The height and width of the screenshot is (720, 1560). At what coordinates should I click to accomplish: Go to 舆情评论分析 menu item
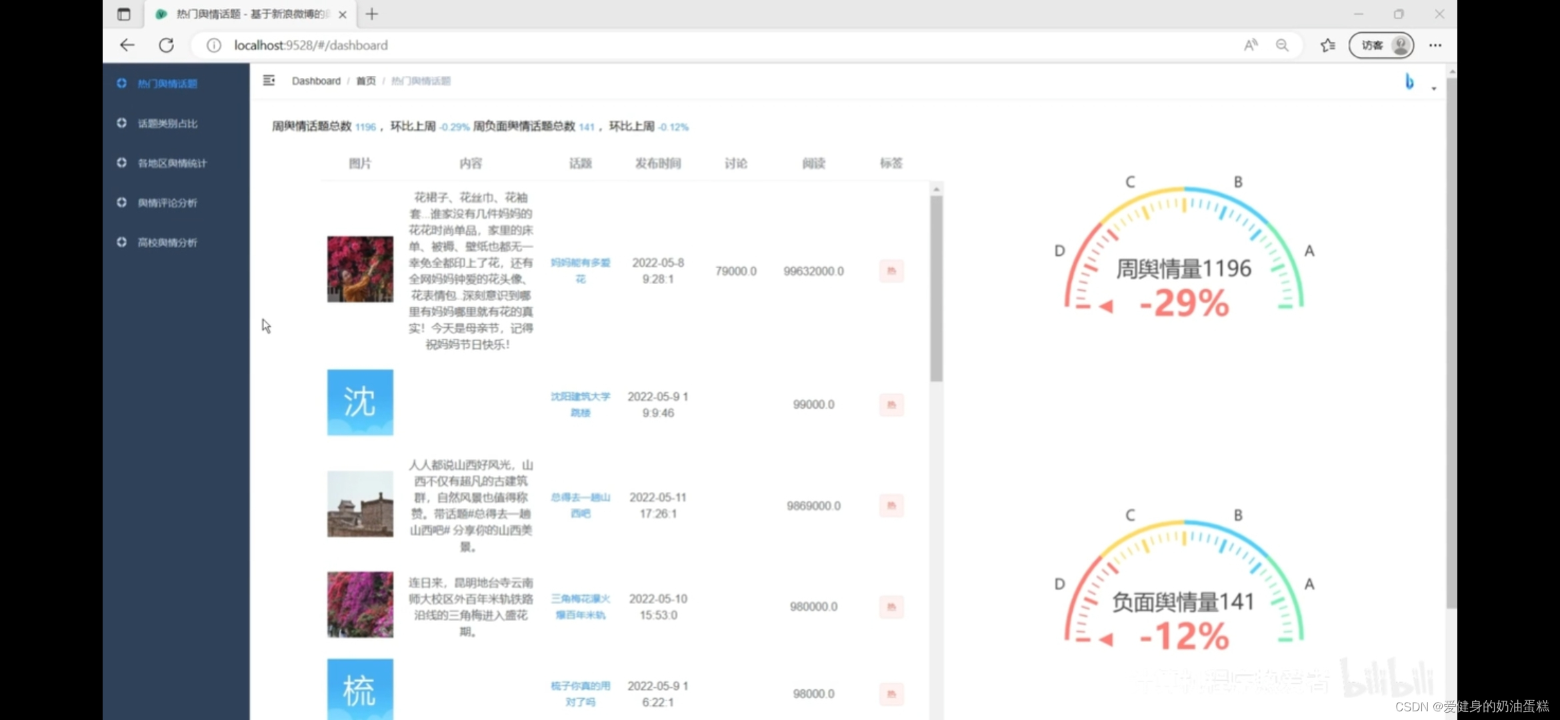pos(167,203)
